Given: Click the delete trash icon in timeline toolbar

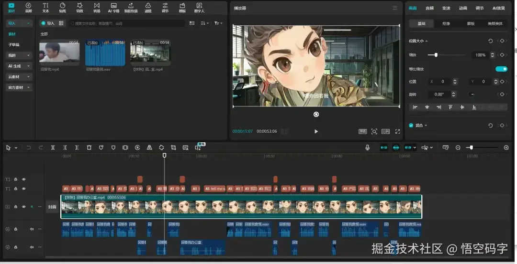Looking at the screenshot, I should click(x=89, y=148).
